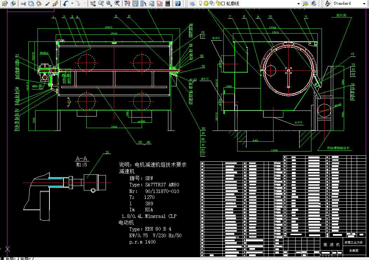The width and height of the screenshot is (369, 260).
Task: Click the grayed Redo arrow
Action: [78, 3]
